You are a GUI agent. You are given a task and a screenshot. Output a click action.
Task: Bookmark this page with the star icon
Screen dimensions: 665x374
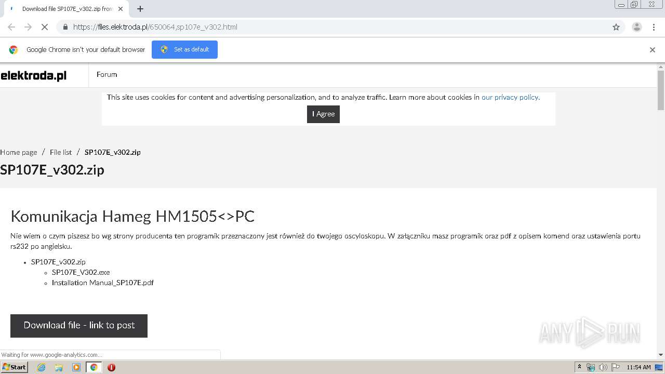point(616,27)
